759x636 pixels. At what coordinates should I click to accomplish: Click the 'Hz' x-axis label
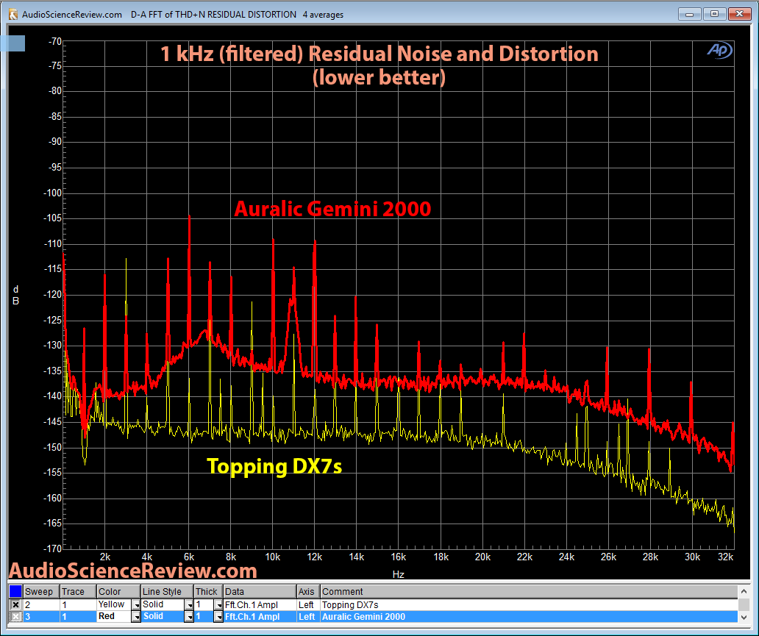(398, 574)
